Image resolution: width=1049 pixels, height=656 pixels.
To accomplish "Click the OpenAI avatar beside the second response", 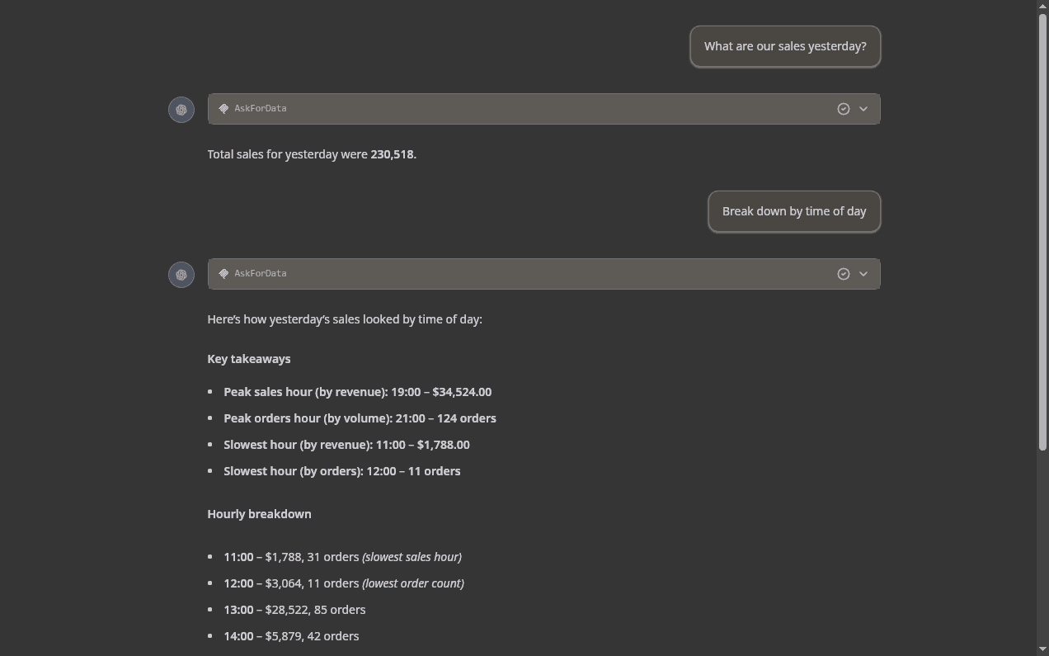I will (x=181, y=274).
